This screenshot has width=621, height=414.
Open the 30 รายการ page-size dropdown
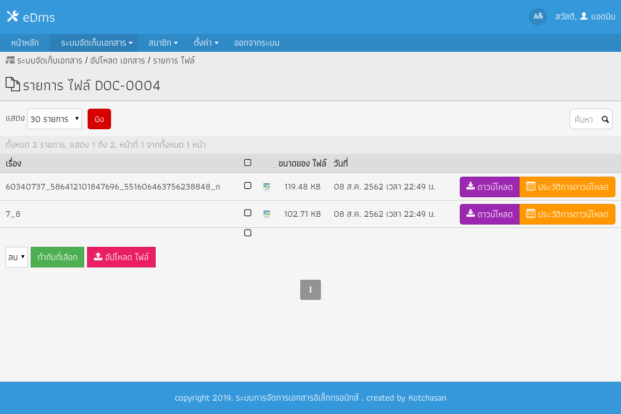tap(55, 119)
